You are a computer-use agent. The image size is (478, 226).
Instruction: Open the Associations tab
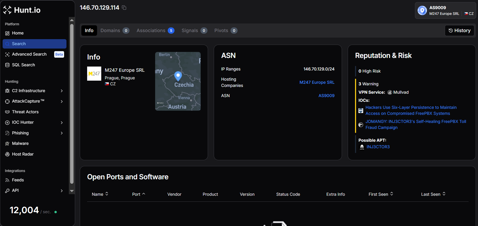pyautogui.click(x=155, y=31)
